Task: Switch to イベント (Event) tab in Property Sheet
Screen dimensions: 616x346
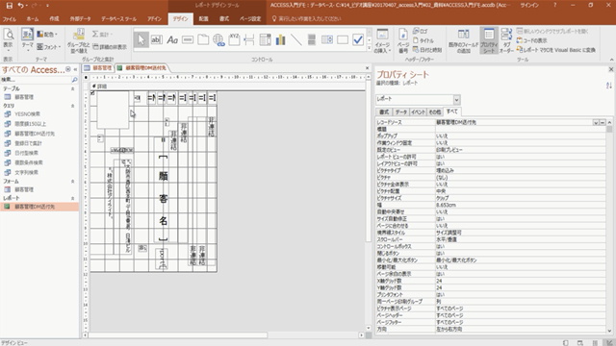Action: [x=418, y=112]
